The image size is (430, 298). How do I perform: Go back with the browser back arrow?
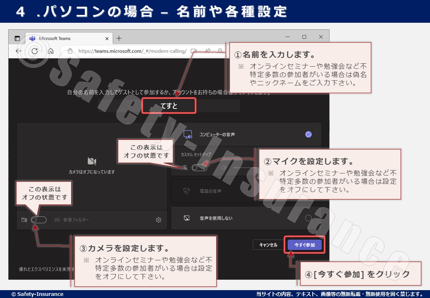[19, 51]
